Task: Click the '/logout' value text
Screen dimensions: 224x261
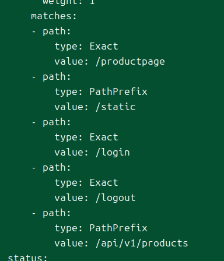Action: click(x=116, y=198)
